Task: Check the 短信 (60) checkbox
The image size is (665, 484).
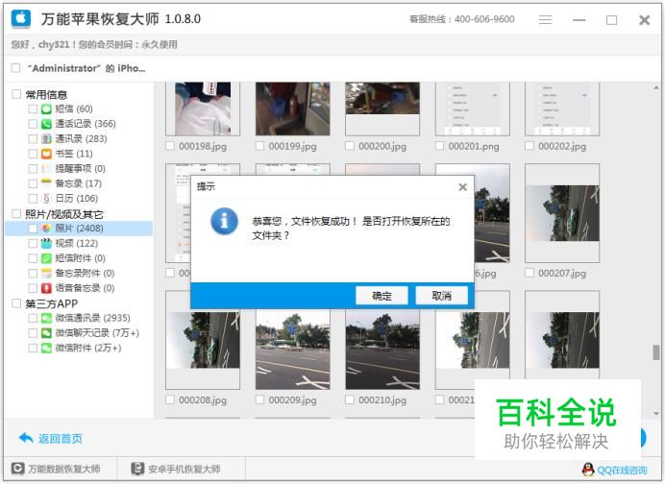Action: coord(33,109)
